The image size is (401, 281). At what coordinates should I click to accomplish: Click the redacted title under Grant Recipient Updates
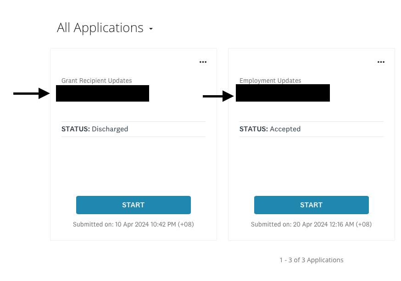coord(102,93)
